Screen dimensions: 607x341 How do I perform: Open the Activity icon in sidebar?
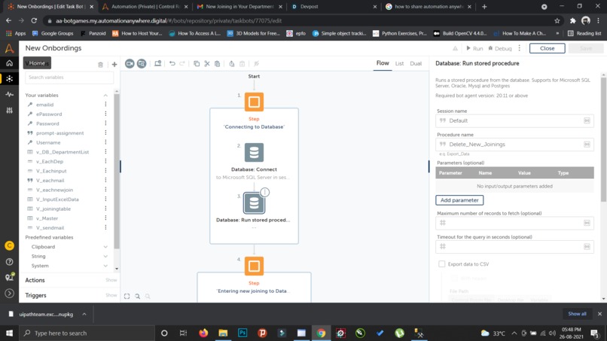pyautogui.click(x=9, y=94)
